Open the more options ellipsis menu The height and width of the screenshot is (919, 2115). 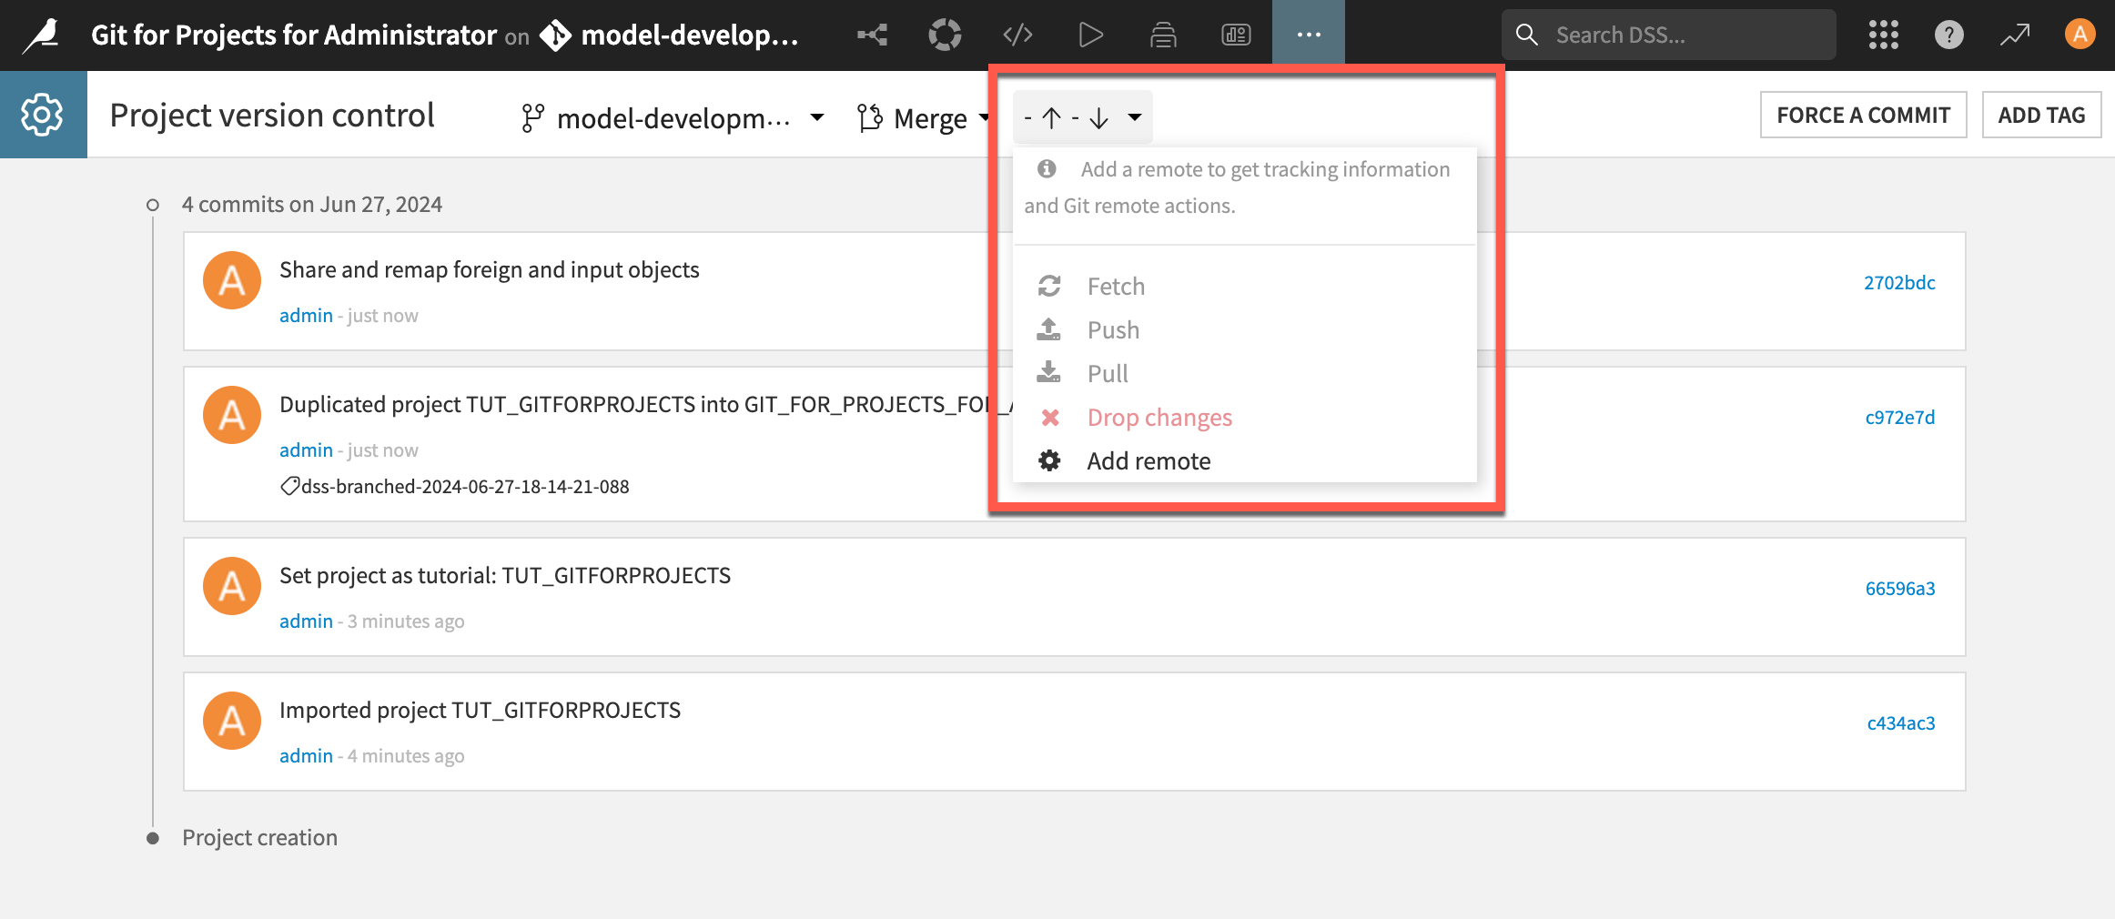coord(1308,34)
